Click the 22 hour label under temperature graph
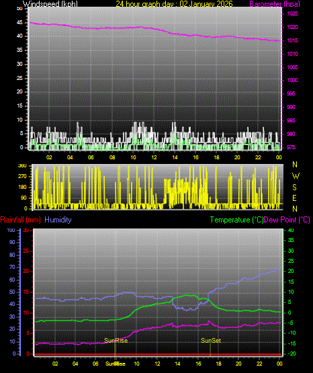Viewport: 313px width, 373px height. [259, 364]
